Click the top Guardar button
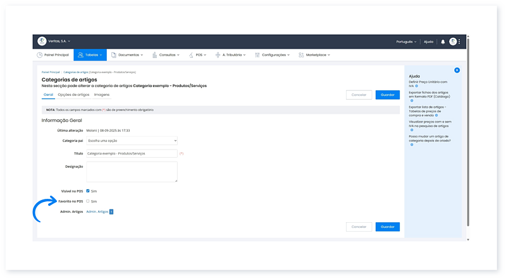Screen dimensions: 506x279 point(387,95)
